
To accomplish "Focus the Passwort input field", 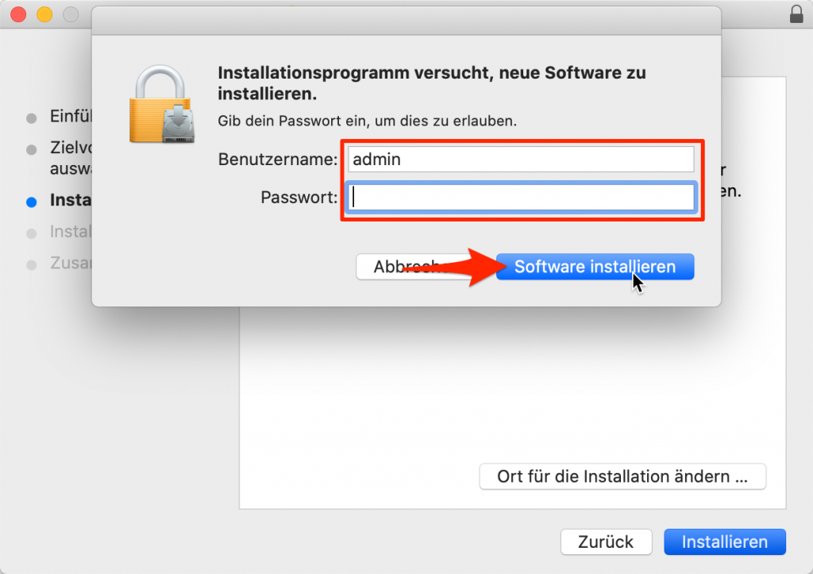I will click(521, 197).
